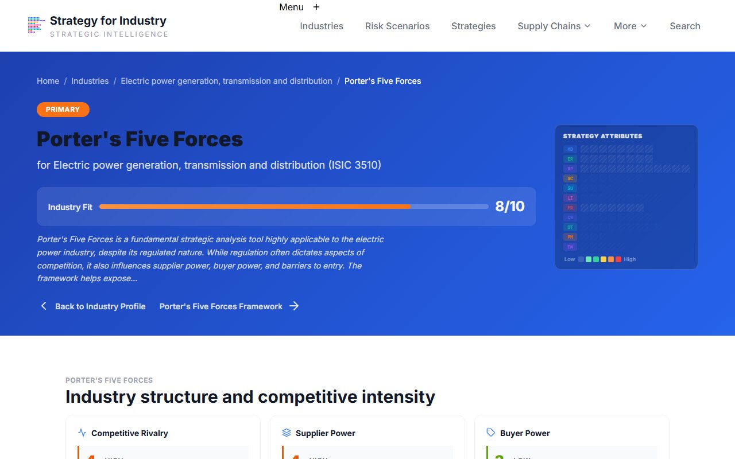The width and height of the screenshot is (735, 459).
Task: Click the Strategy for Industry logo icon
Action: [x=36, y=25]
